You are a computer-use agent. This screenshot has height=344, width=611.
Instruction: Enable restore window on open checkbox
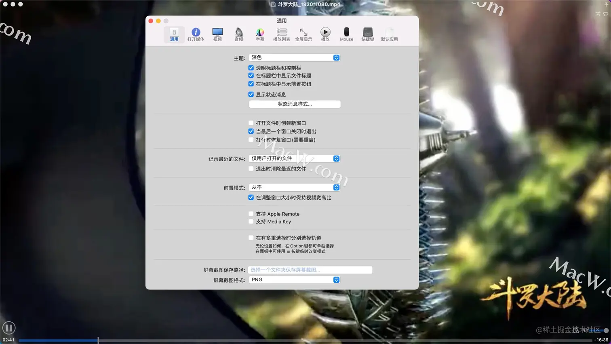[251, 139]
